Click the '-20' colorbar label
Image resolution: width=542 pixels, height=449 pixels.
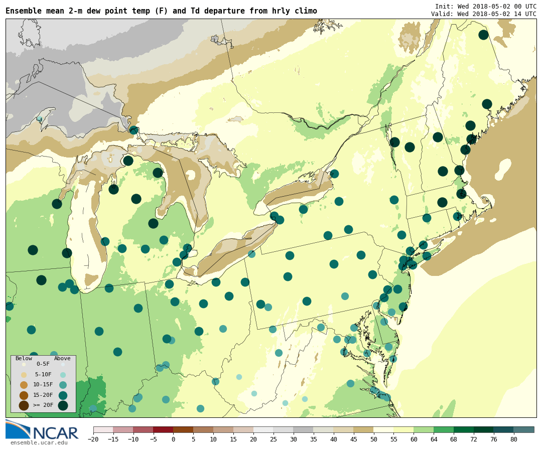(93, 439)
